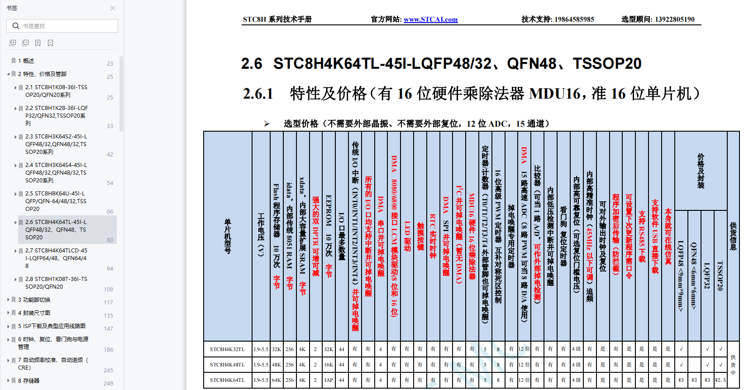Click the 单片机型号 column header
The image size is (744, 390).
pyautogui.click(x=228, y=236)
